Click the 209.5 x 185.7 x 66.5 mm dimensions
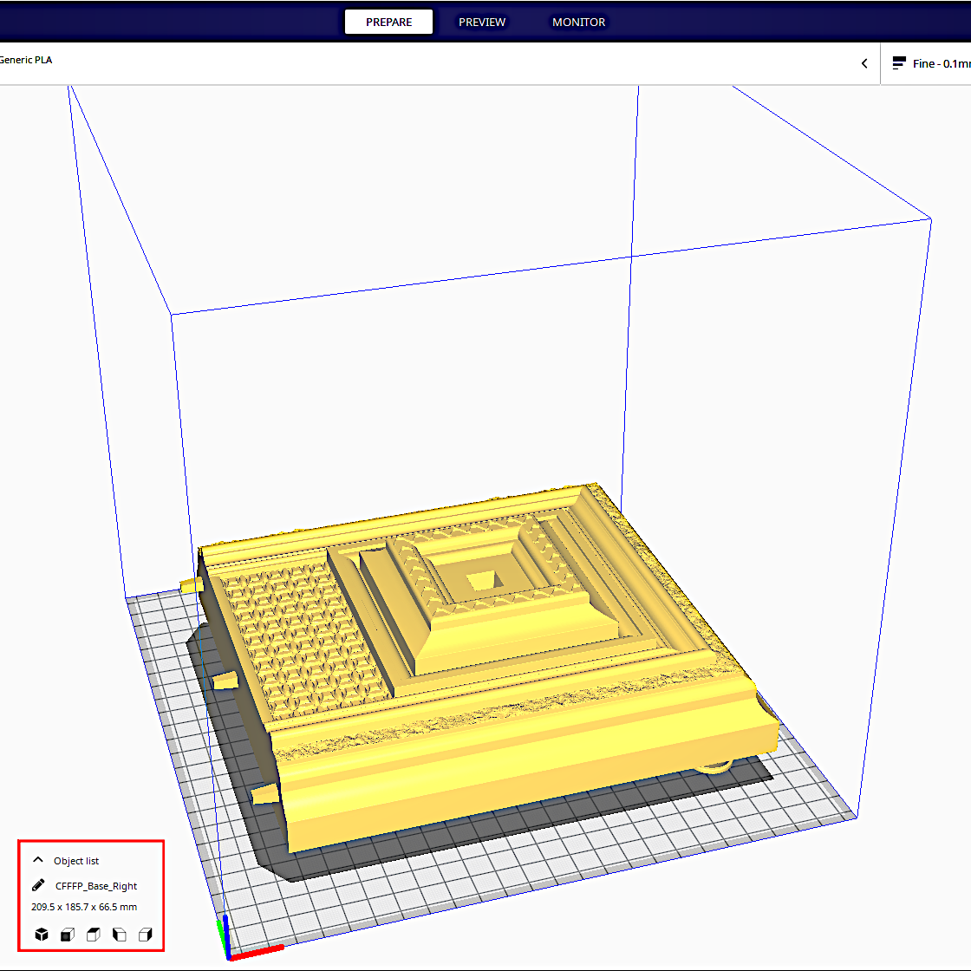The image size is (971, 971). point(84,907)
